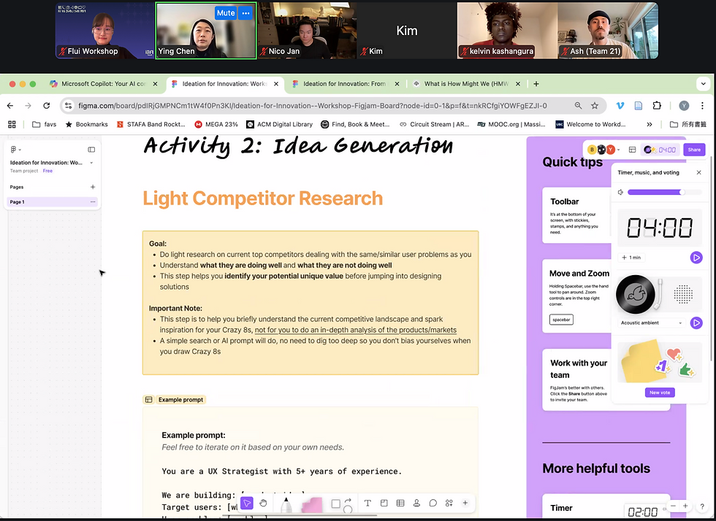Adjust the timer volume slider
Screen dimensions: 716x521
[x=665, y=192]
